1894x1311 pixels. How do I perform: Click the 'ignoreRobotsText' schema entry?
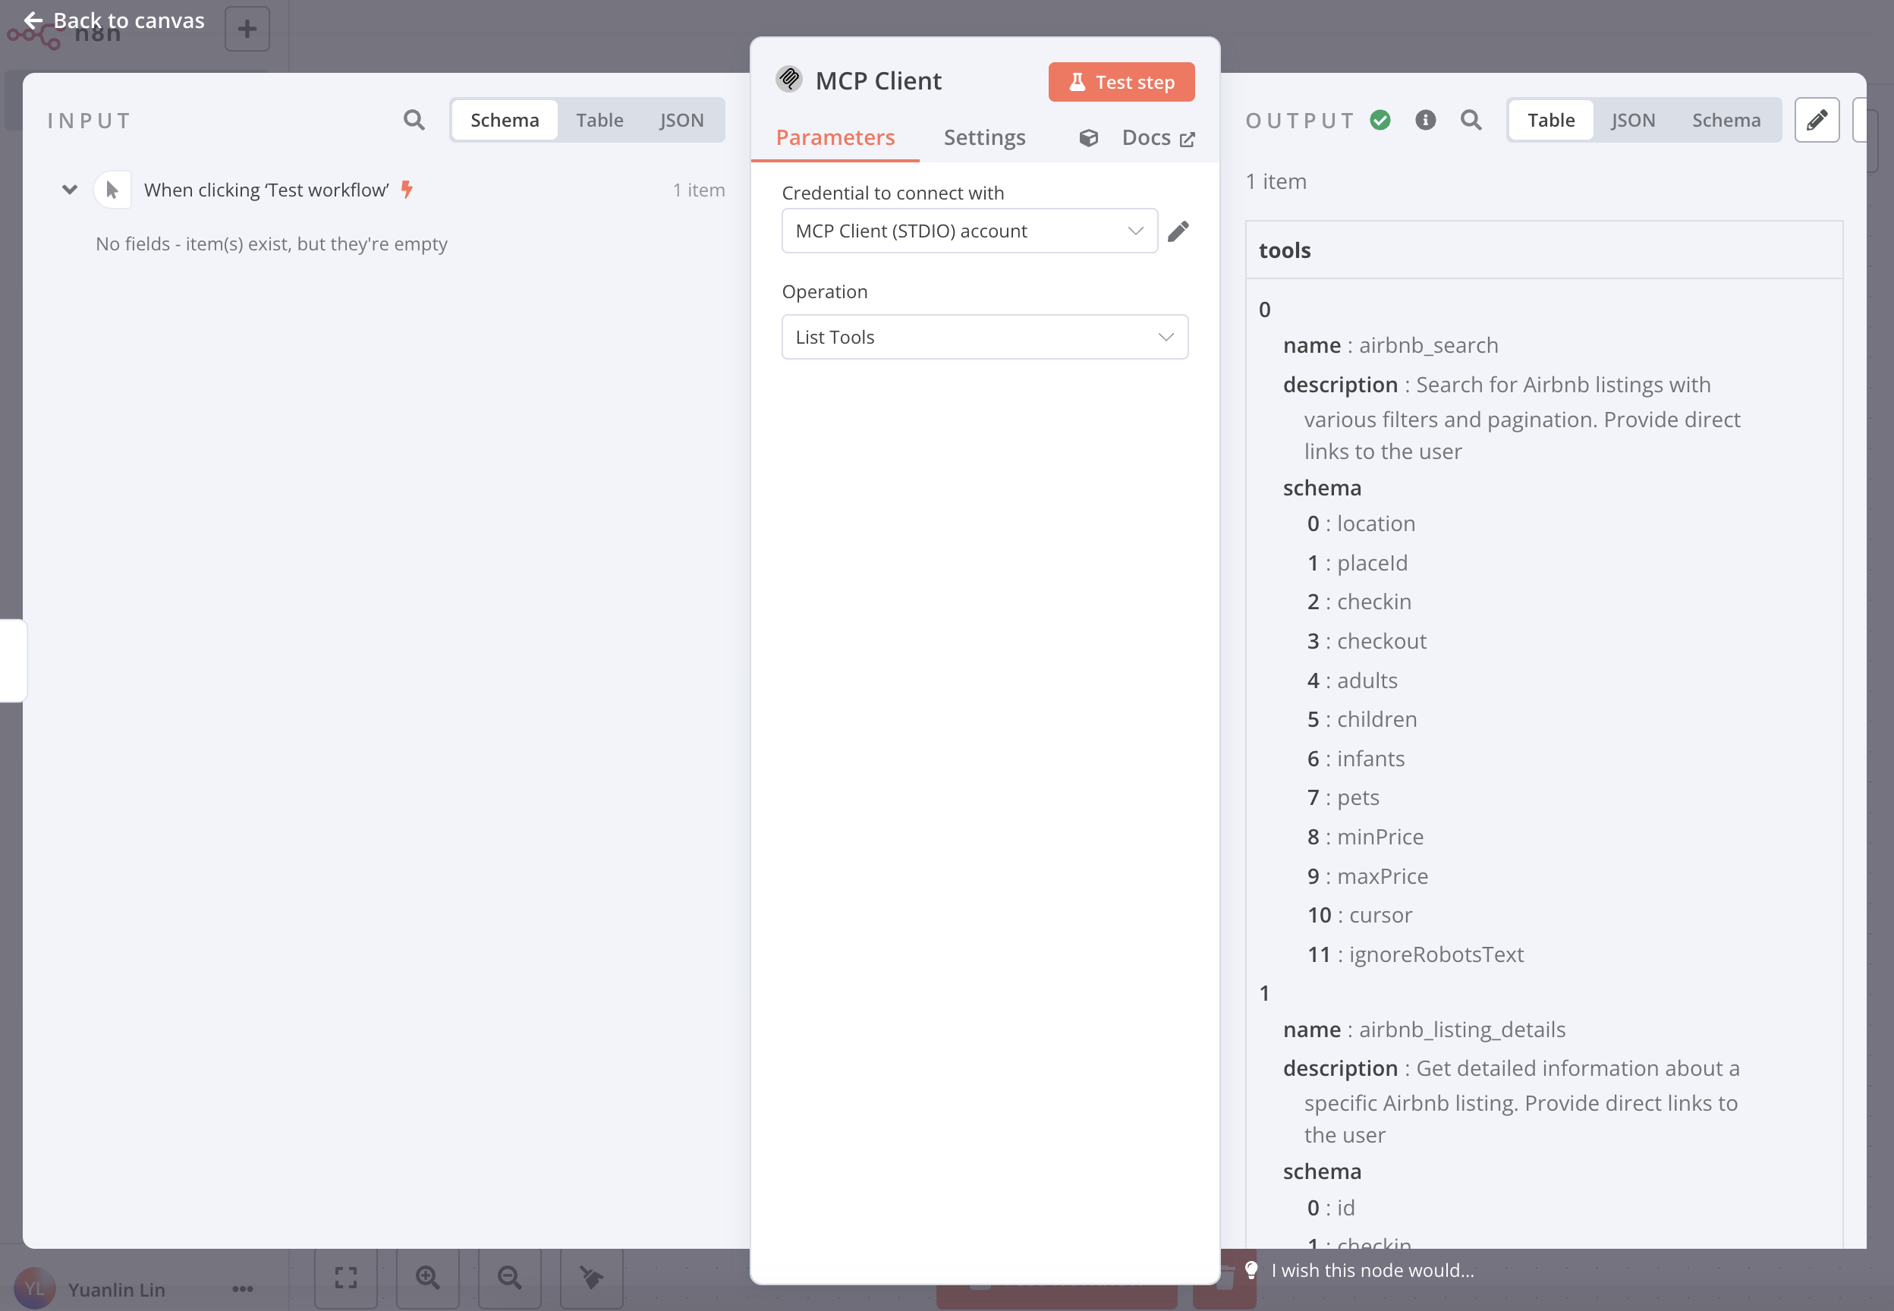point(1436,954)
